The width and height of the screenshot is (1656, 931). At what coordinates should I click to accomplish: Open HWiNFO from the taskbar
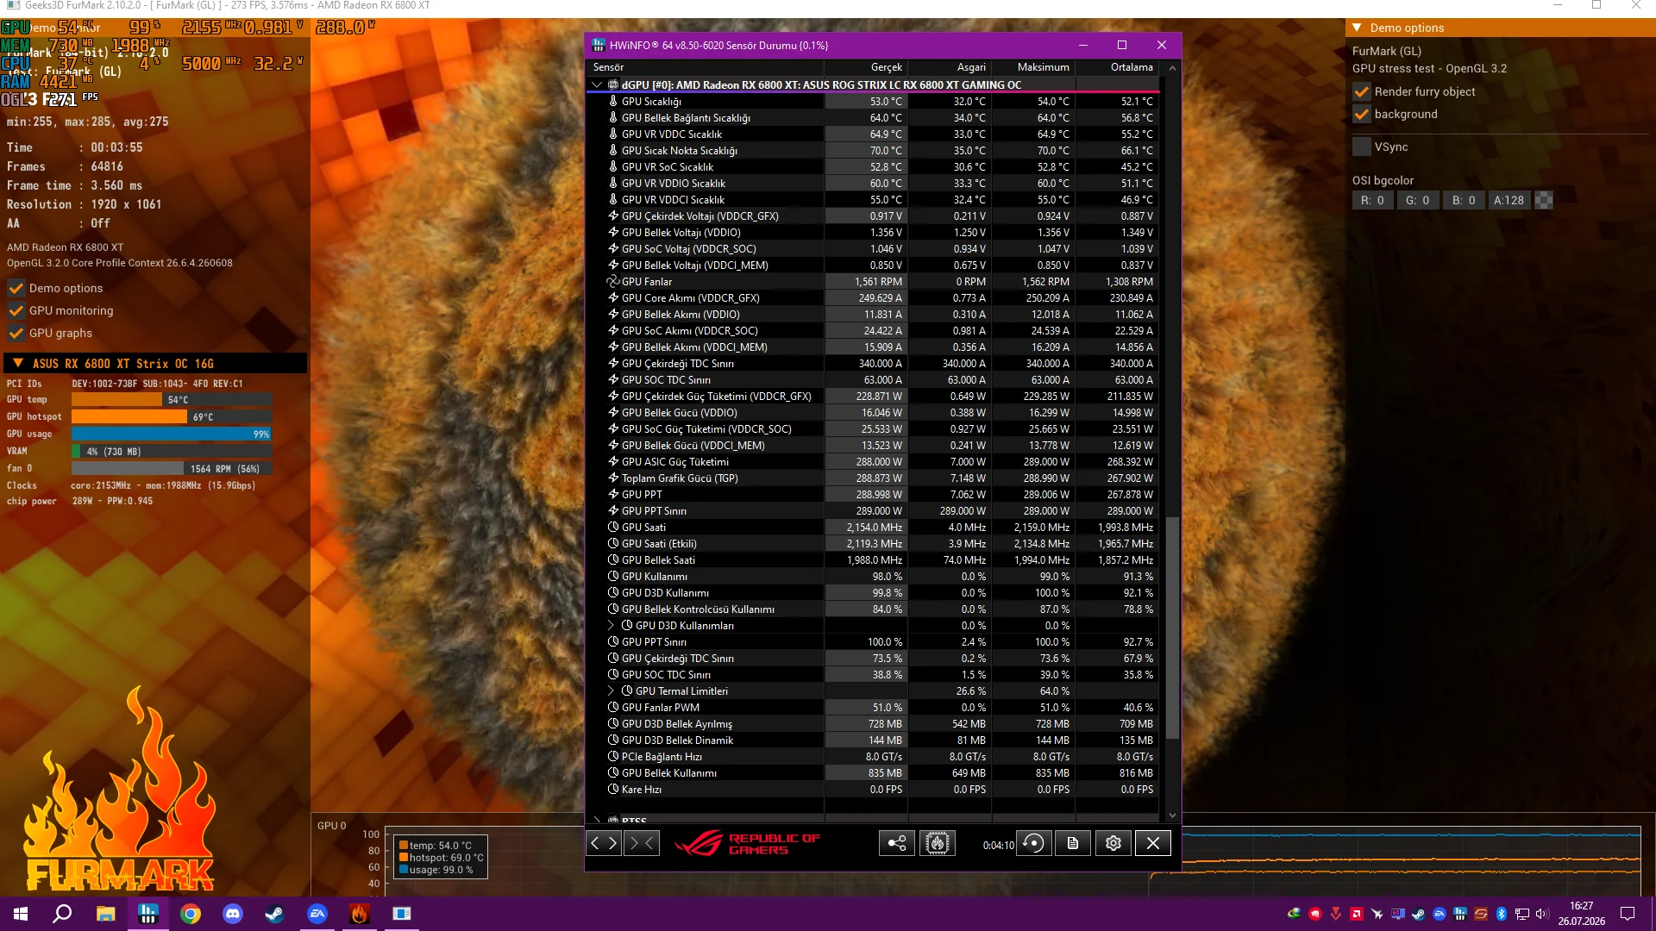(x=148, y=914)
